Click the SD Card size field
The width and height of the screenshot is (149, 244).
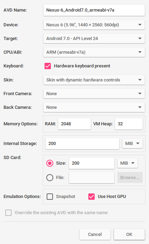[92, 163]
